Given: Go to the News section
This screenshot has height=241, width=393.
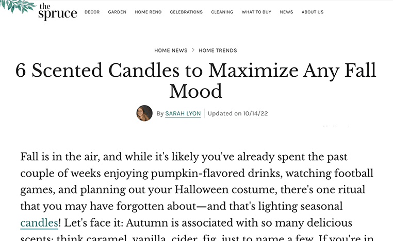Looking at the screenshot, I should [x=286, y=12].
